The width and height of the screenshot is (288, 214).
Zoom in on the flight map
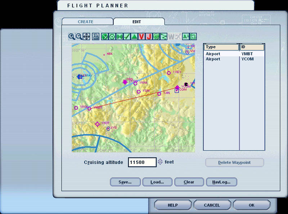pos(72,37)
